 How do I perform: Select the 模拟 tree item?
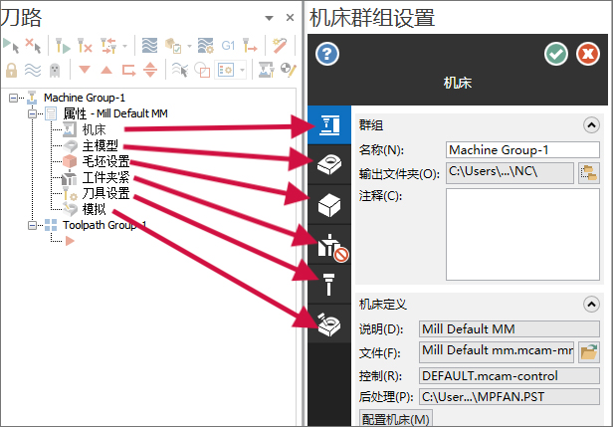94,209
